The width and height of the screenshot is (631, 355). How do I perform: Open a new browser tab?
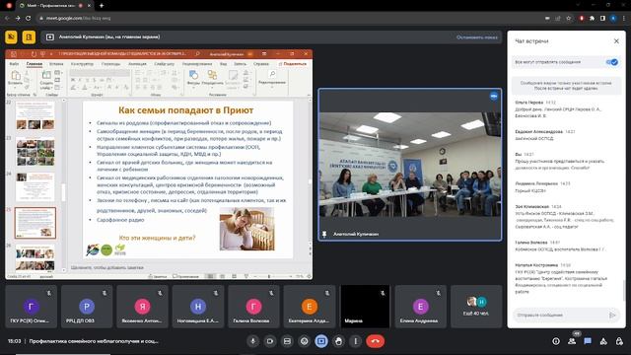pyautogui.click(x=102, y=6)
